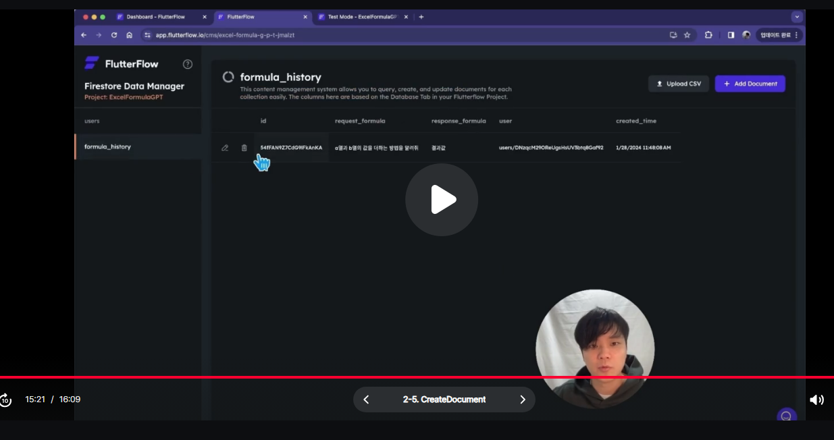Click the id column header
This screenshot has width=834, height=440.
click(x=263, y=121)
